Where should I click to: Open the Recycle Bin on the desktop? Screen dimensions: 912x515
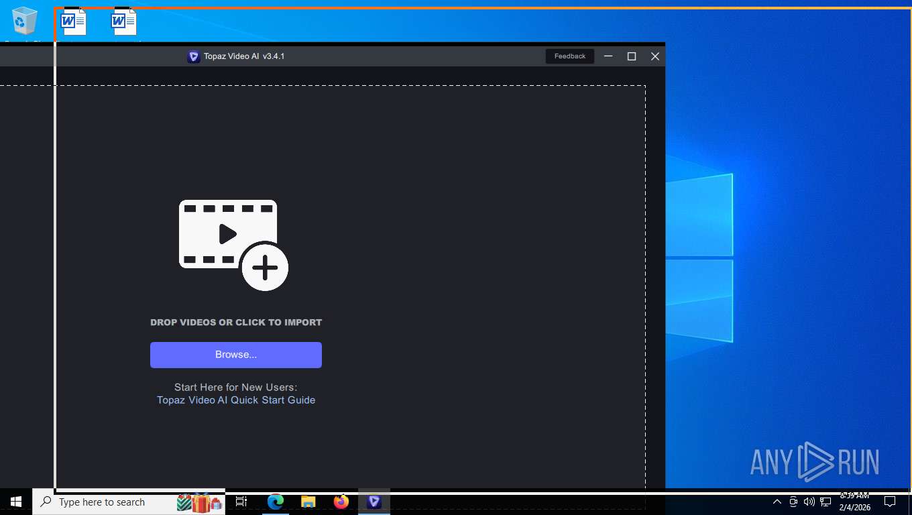(25, 21)
